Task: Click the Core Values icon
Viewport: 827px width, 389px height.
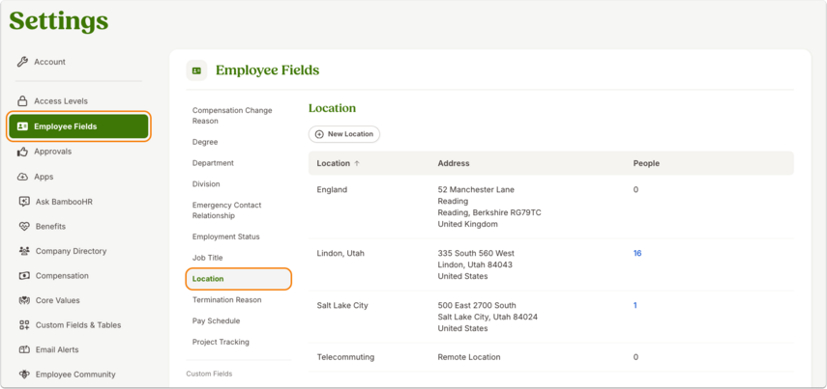Action: (x=24, y=300)
